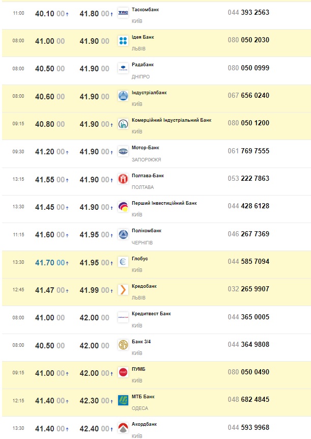The height and width of the screenshot is (439, 311).
Task: Click phone number 044 393 2563
Action: click(x=248, y=12)
